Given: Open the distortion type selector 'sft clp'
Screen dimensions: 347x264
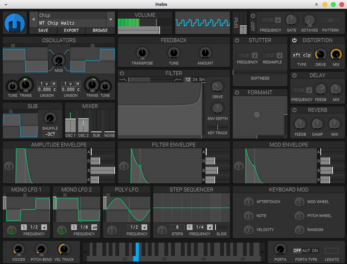Looking at the screenshot, I should pos(301,55).
